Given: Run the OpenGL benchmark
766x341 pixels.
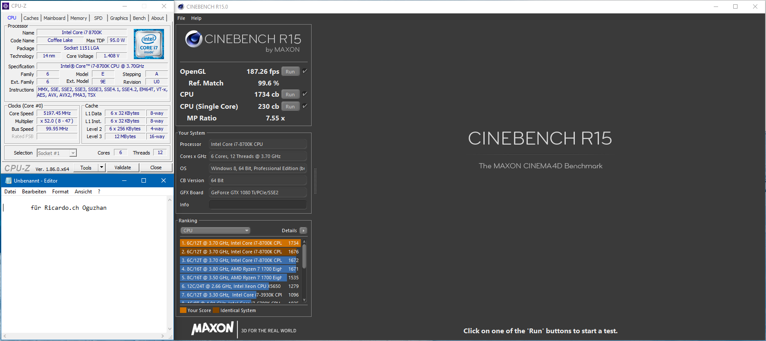Looking at the screenshot, I should (290, 72).
